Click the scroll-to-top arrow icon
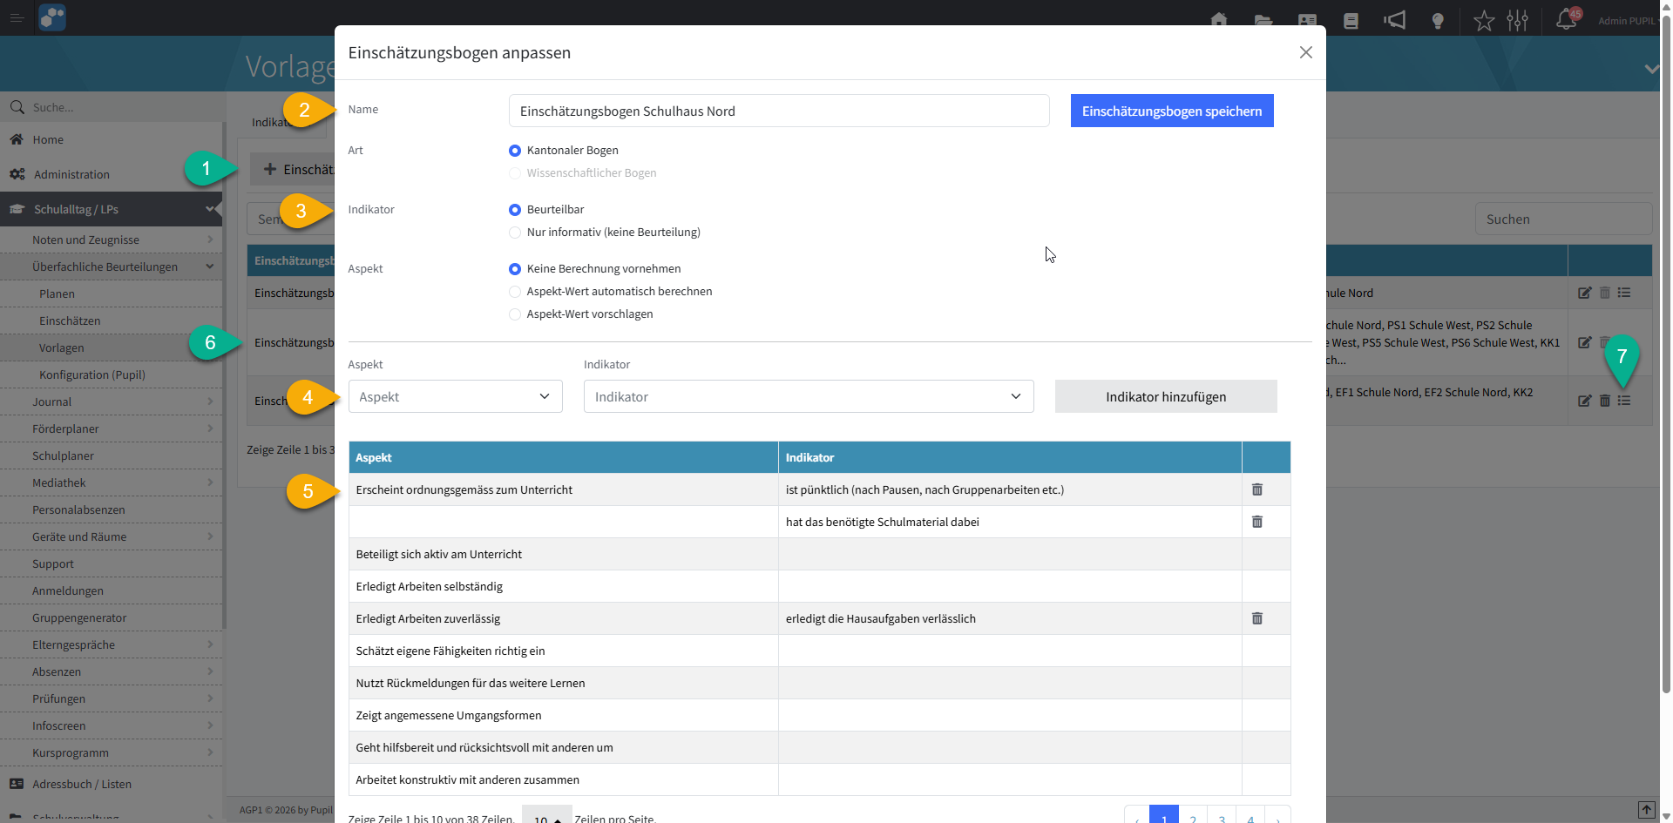Screen dimensions: 1673x823 pos(1646,810)
